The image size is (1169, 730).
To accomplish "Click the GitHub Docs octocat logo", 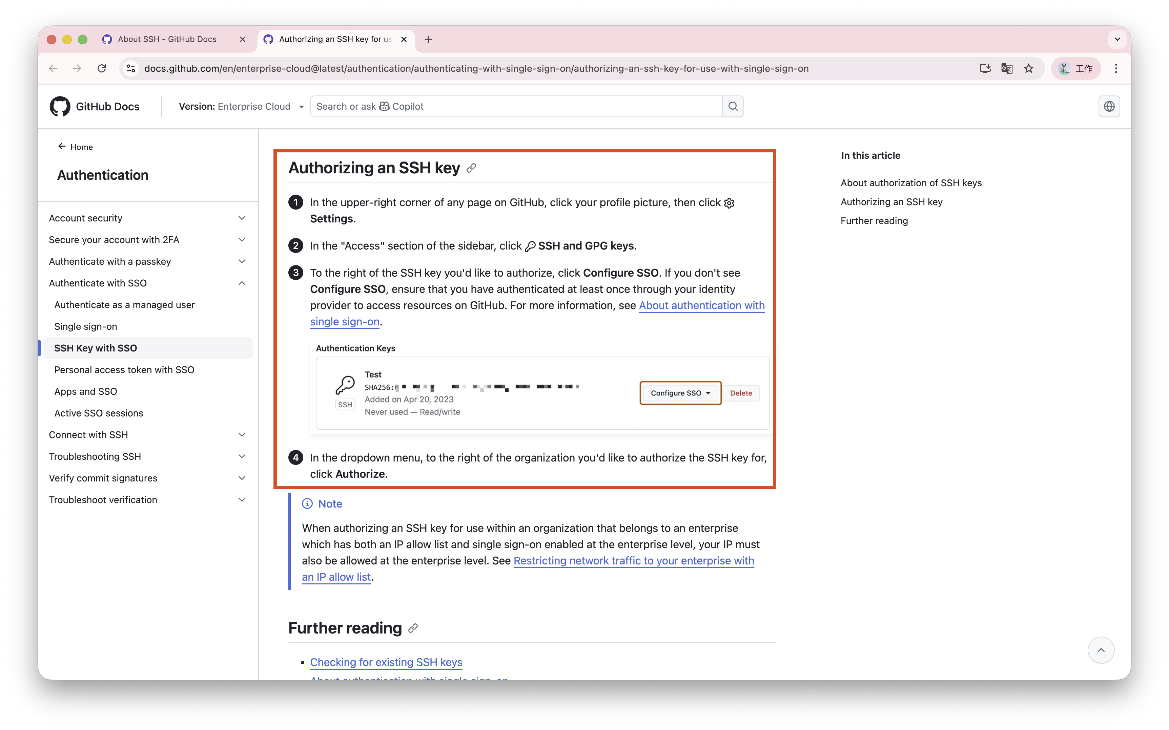I will click(x=60, y=106).
